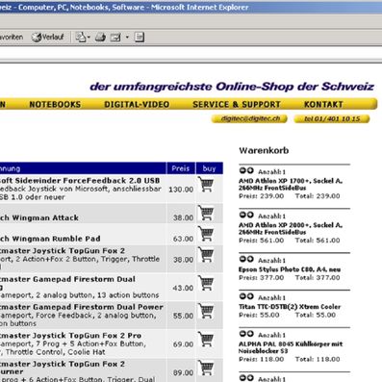Click the KONTAKT navigation link
This screenshot has width=382, height=382.
[x=323, y=104]
